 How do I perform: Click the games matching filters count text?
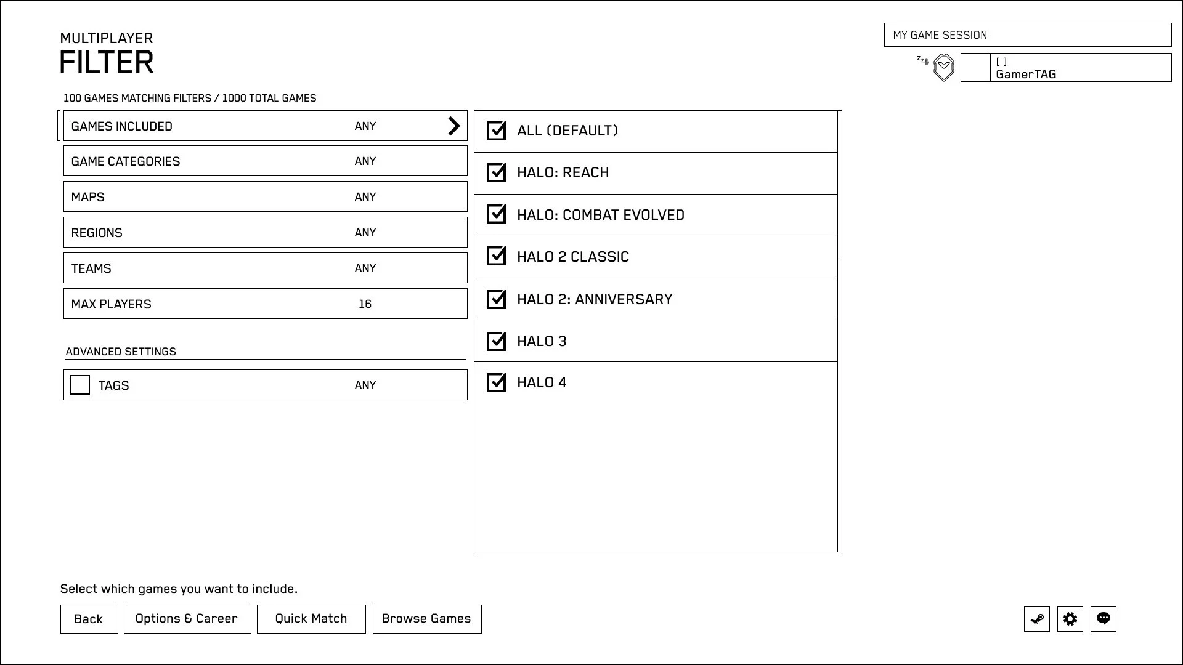click(x=190, y=98)
